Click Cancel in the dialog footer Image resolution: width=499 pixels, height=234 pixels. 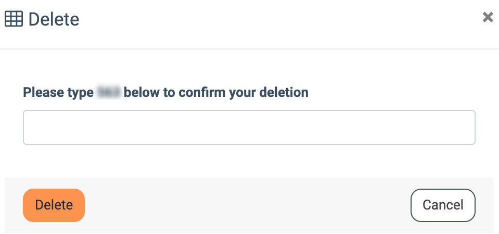[443, 205]
